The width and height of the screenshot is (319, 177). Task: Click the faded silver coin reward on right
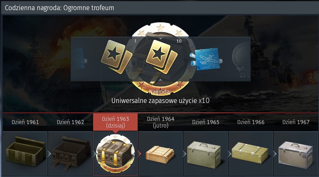pyautogui.click(x=241, y=60)
